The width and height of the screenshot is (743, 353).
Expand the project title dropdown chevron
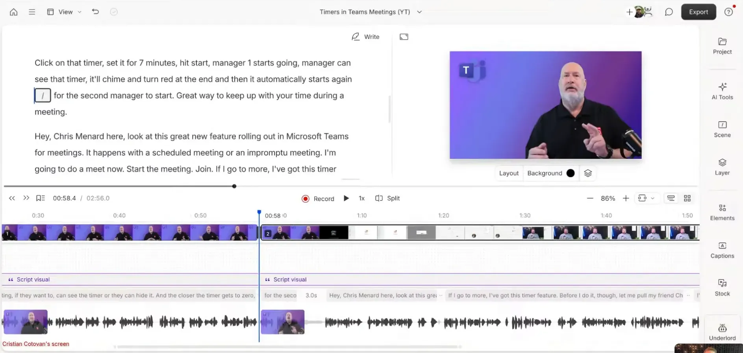[x=419, y=12]
